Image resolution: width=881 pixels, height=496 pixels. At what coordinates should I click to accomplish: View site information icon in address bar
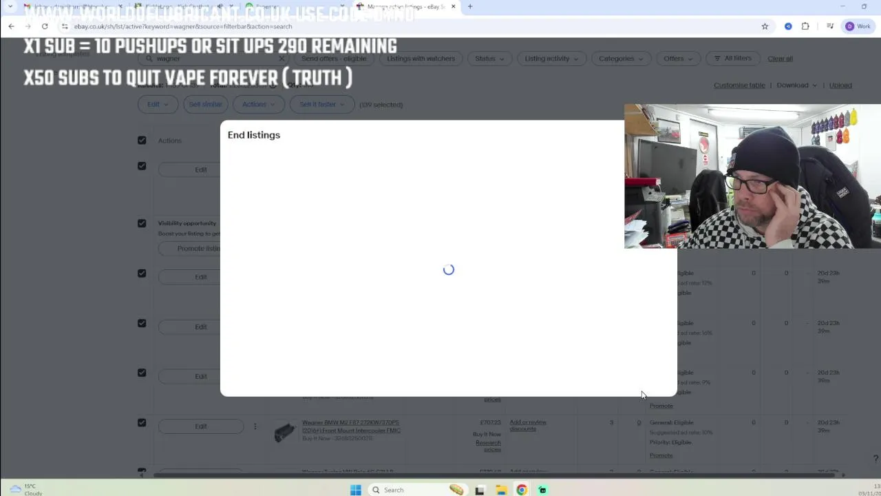pyautogui.click(x=65, y=26)
